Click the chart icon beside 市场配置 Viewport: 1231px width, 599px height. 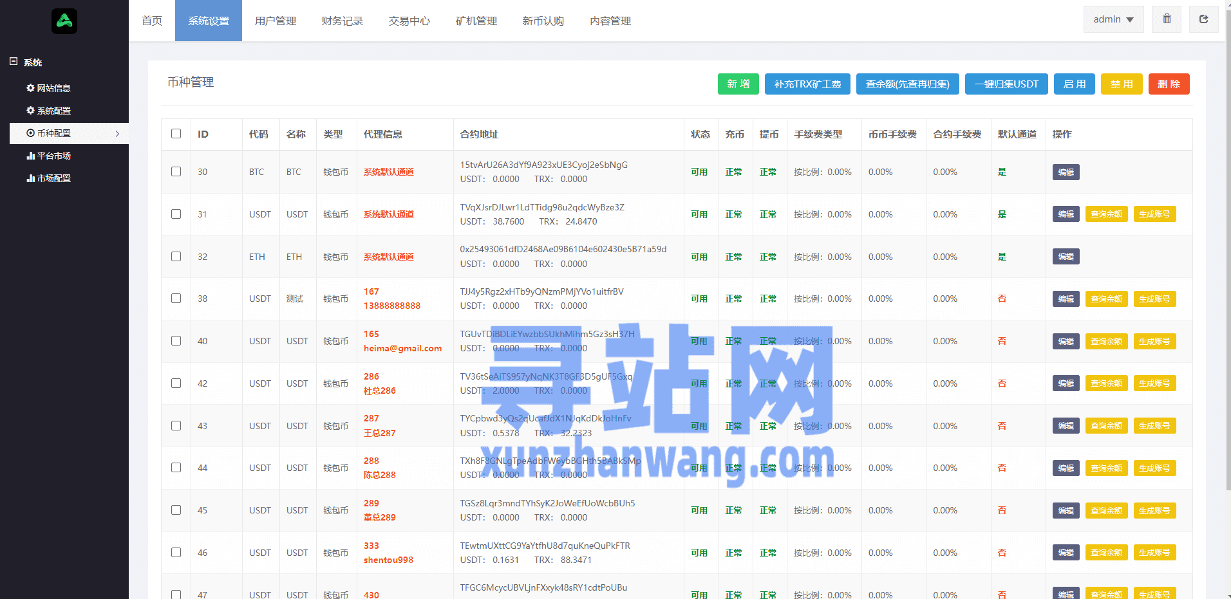pyautogui.click(x=30, y=178)
